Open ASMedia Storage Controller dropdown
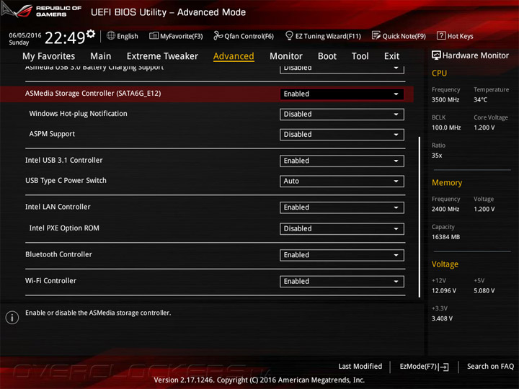The height and width of the screenshot is (389, 519). (342, 94)
